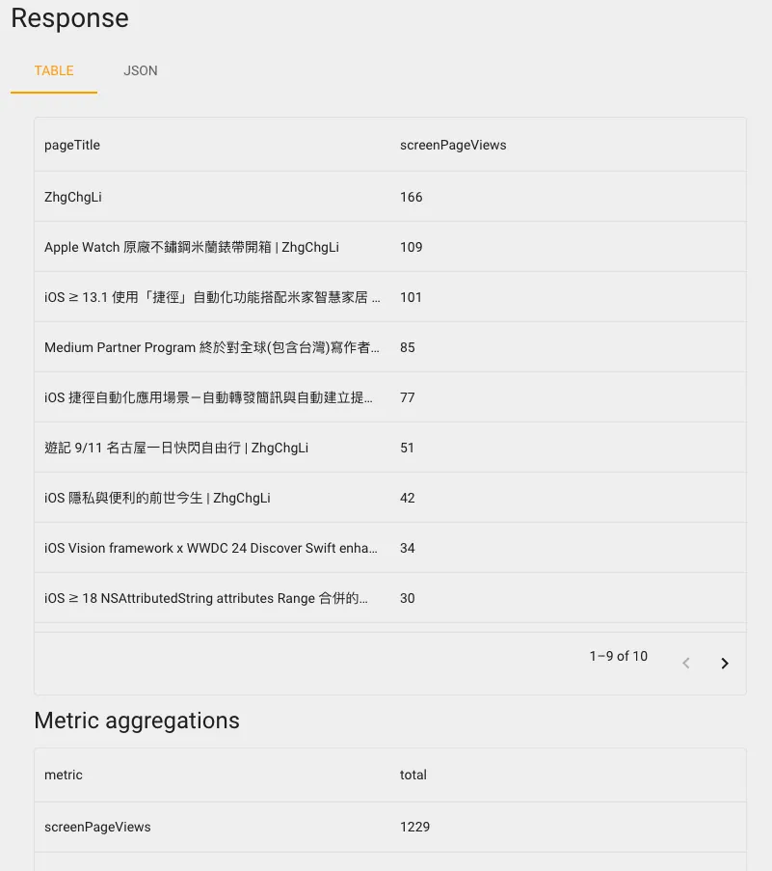Click the screenPageViews column header

tap(453, 145)
